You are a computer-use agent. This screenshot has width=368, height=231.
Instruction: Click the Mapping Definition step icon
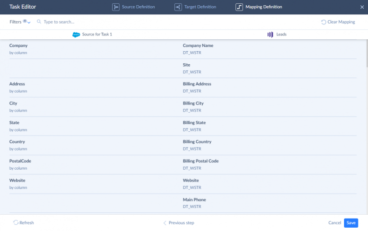click(x=239, y=7)
